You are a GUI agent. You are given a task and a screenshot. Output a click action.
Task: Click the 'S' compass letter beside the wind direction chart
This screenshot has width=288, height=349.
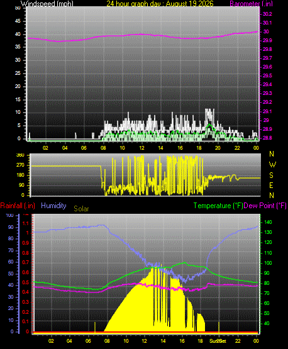click(x=271, y=175)
